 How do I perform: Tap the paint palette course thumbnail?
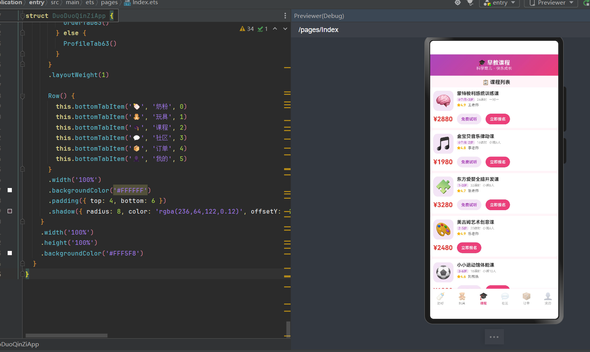click(443, 229)
